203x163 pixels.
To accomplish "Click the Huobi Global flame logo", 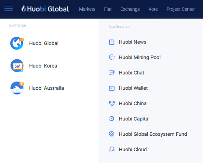I will click(23, 8).
